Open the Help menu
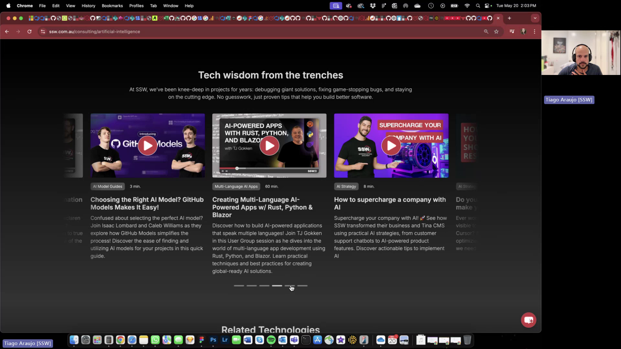This screenshot has width=621, height=349. coord(189,5)
